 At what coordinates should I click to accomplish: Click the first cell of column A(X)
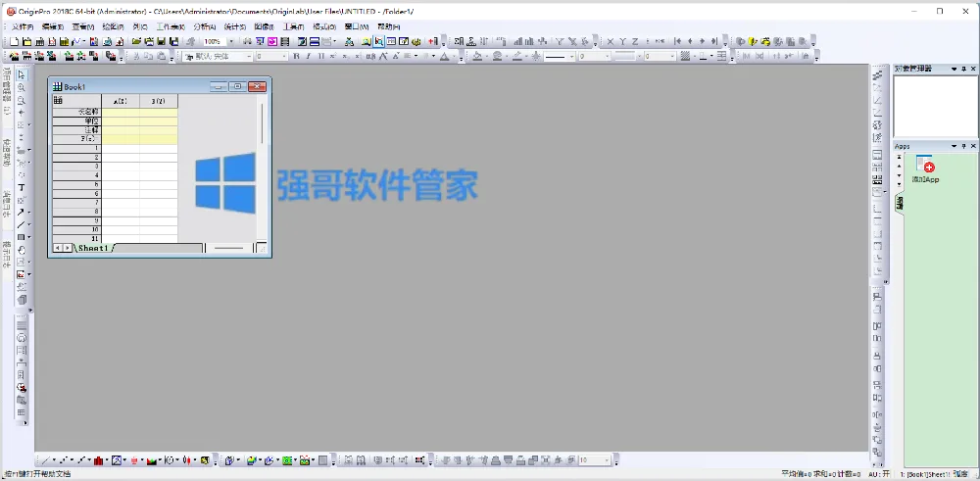pos(121,149)
